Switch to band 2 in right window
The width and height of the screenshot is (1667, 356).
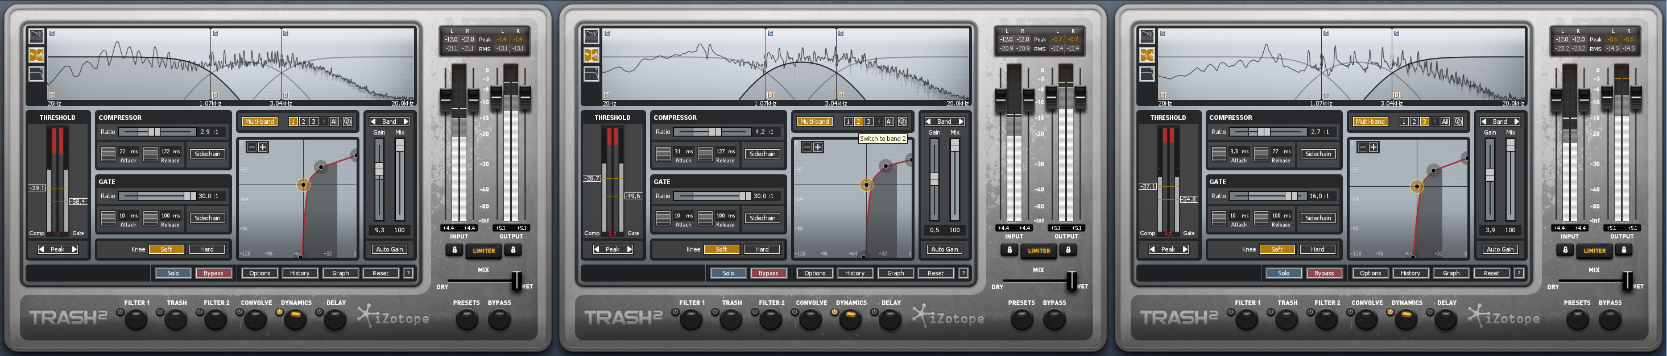[1414, 122]
